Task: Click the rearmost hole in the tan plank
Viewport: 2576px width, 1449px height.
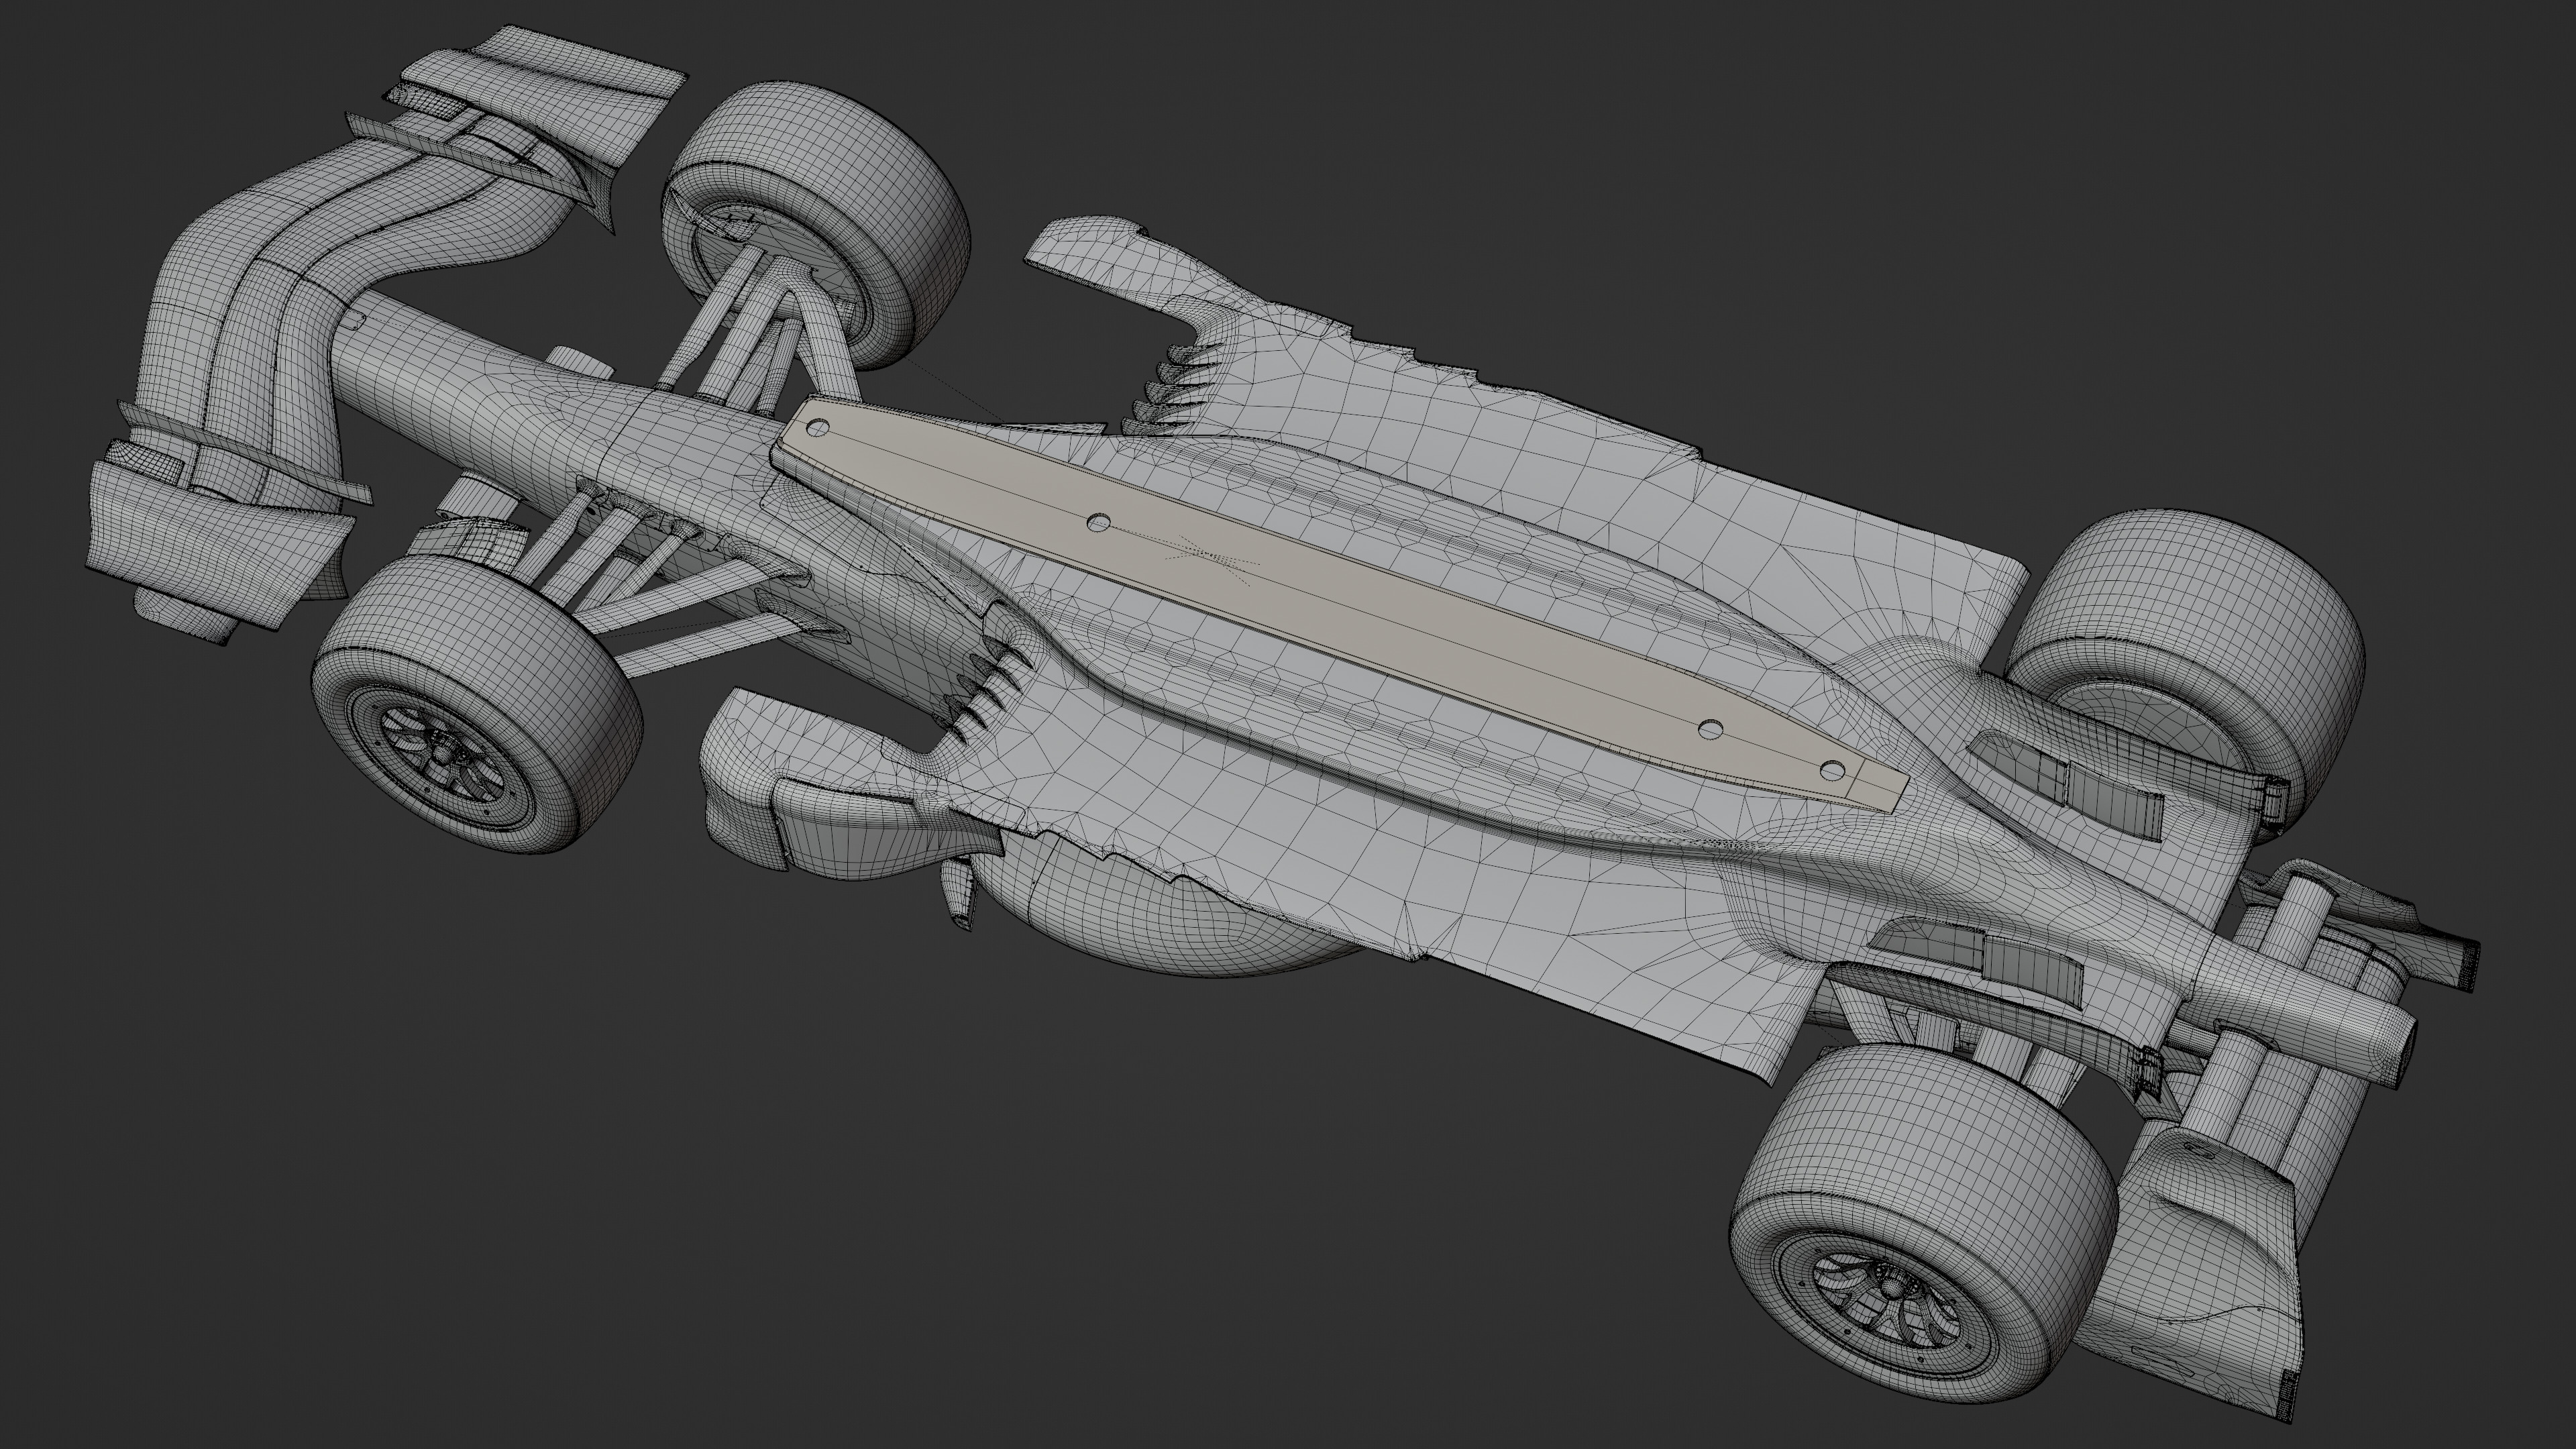Action: pos(1833,770)
